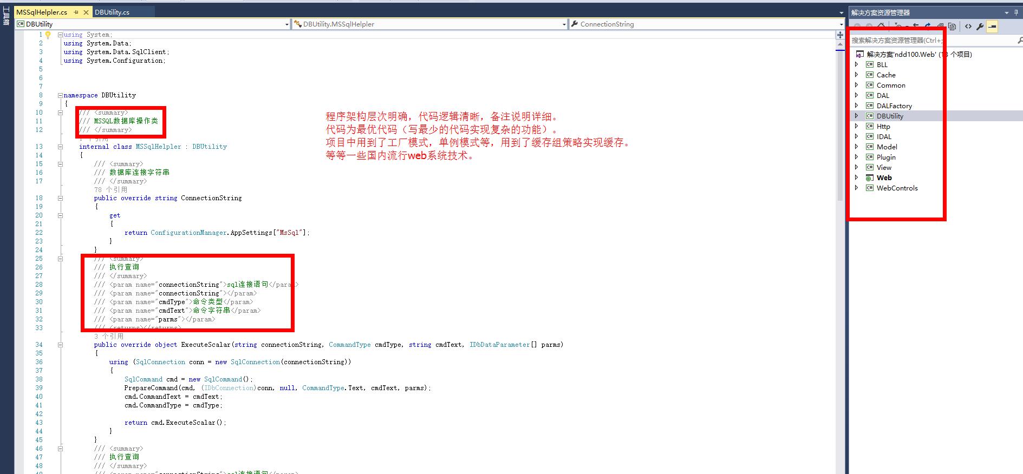Viewport: 1023px width, 474px height.
Task: Open the vertical 工具箱 toolbox tab
Action: pos(6,16)
